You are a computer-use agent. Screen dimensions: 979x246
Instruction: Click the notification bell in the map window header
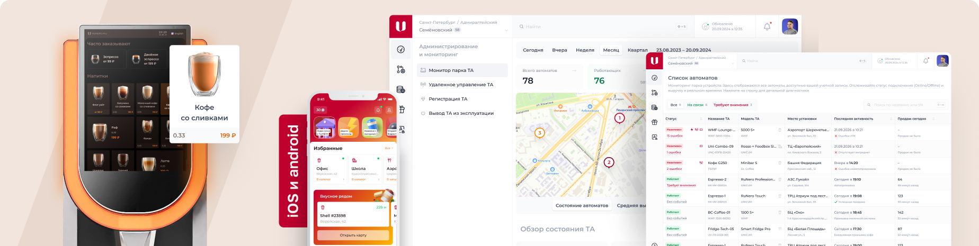click(x=767, y=26)
